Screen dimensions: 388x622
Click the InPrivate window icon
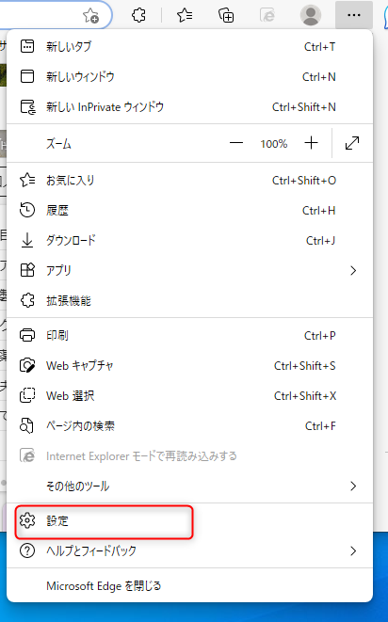[x=28, y=106]
